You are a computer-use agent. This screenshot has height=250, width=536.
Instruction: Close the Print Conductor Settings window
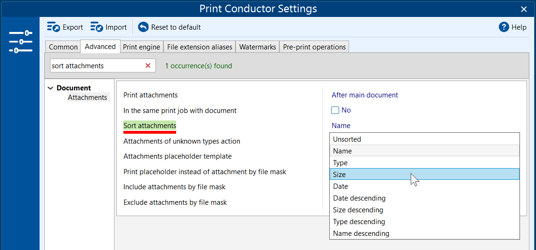coord(524,9)
